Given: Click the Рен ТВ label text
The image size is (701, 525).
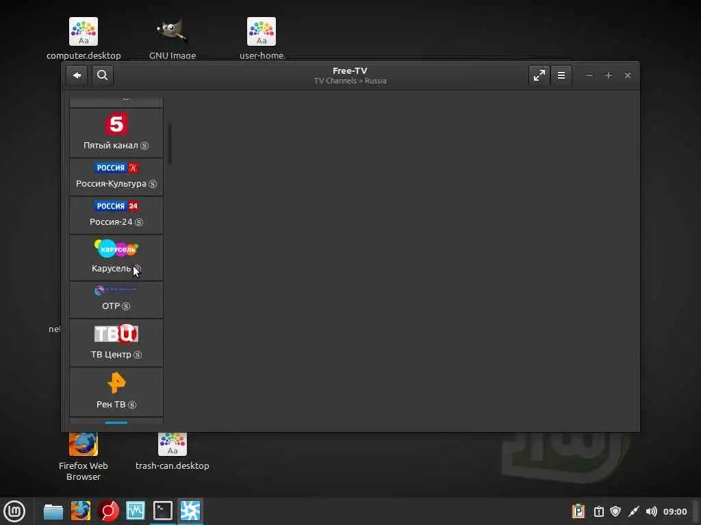Looking at the screenshot, I should point(111,405).
